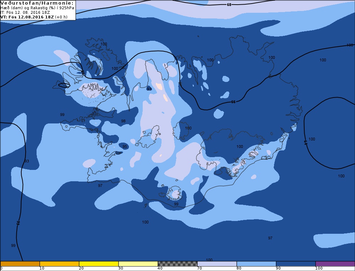Viewport: 355px width, 271px height.
Task: Click the 'IT: Fös 12. 08. 2016 18Z' line
Action: [x=25, y=12]
